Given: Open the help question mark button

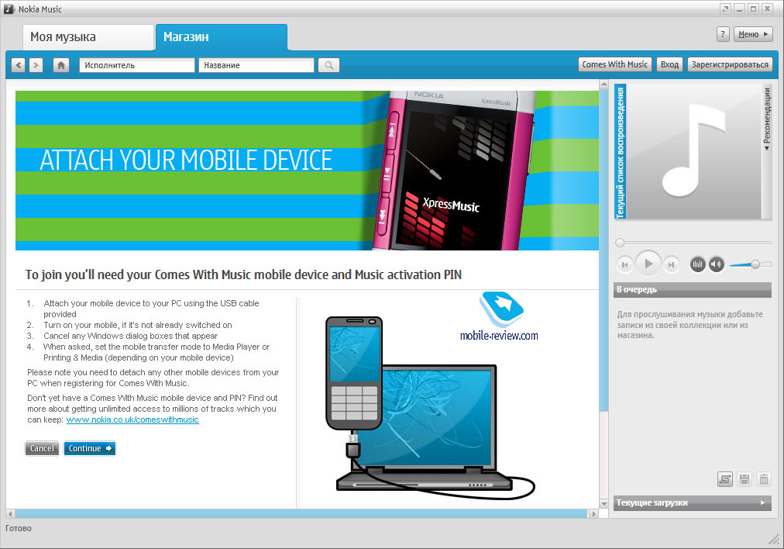Looking at the screenshot, I should tap(722, 34).
